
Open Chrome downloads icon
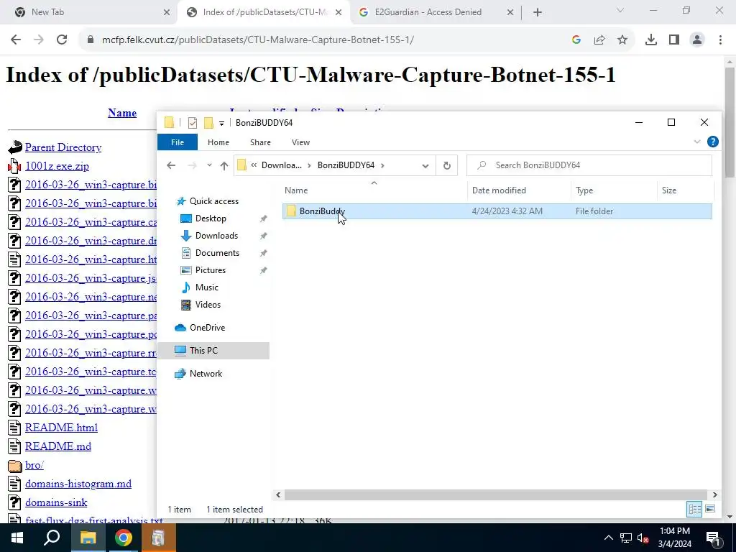(651, 40)
